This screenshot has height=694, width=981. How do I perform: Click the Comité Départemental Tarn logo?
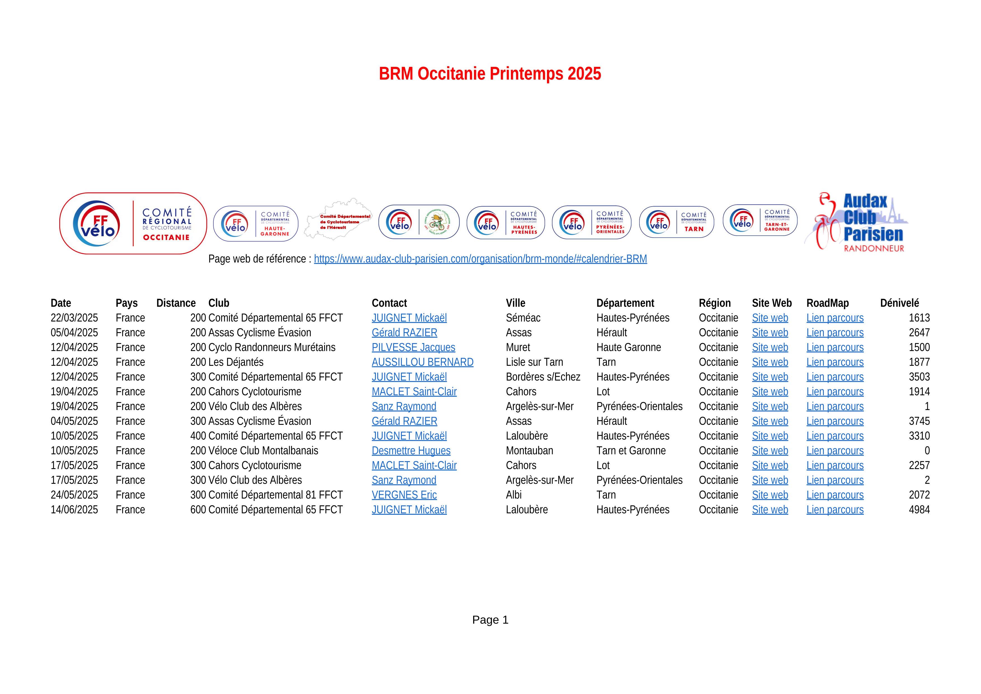[676, 222]
